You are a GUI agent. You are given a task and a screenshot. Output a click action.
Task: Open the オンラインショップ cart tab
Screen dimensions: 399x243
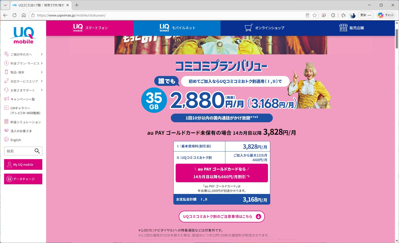click(x=264, y=28)
